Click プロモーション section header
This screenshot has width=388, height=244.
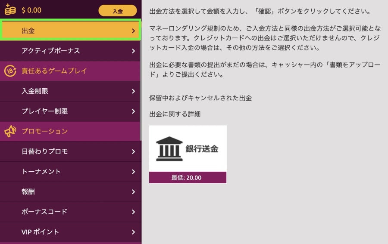[70, 131]
